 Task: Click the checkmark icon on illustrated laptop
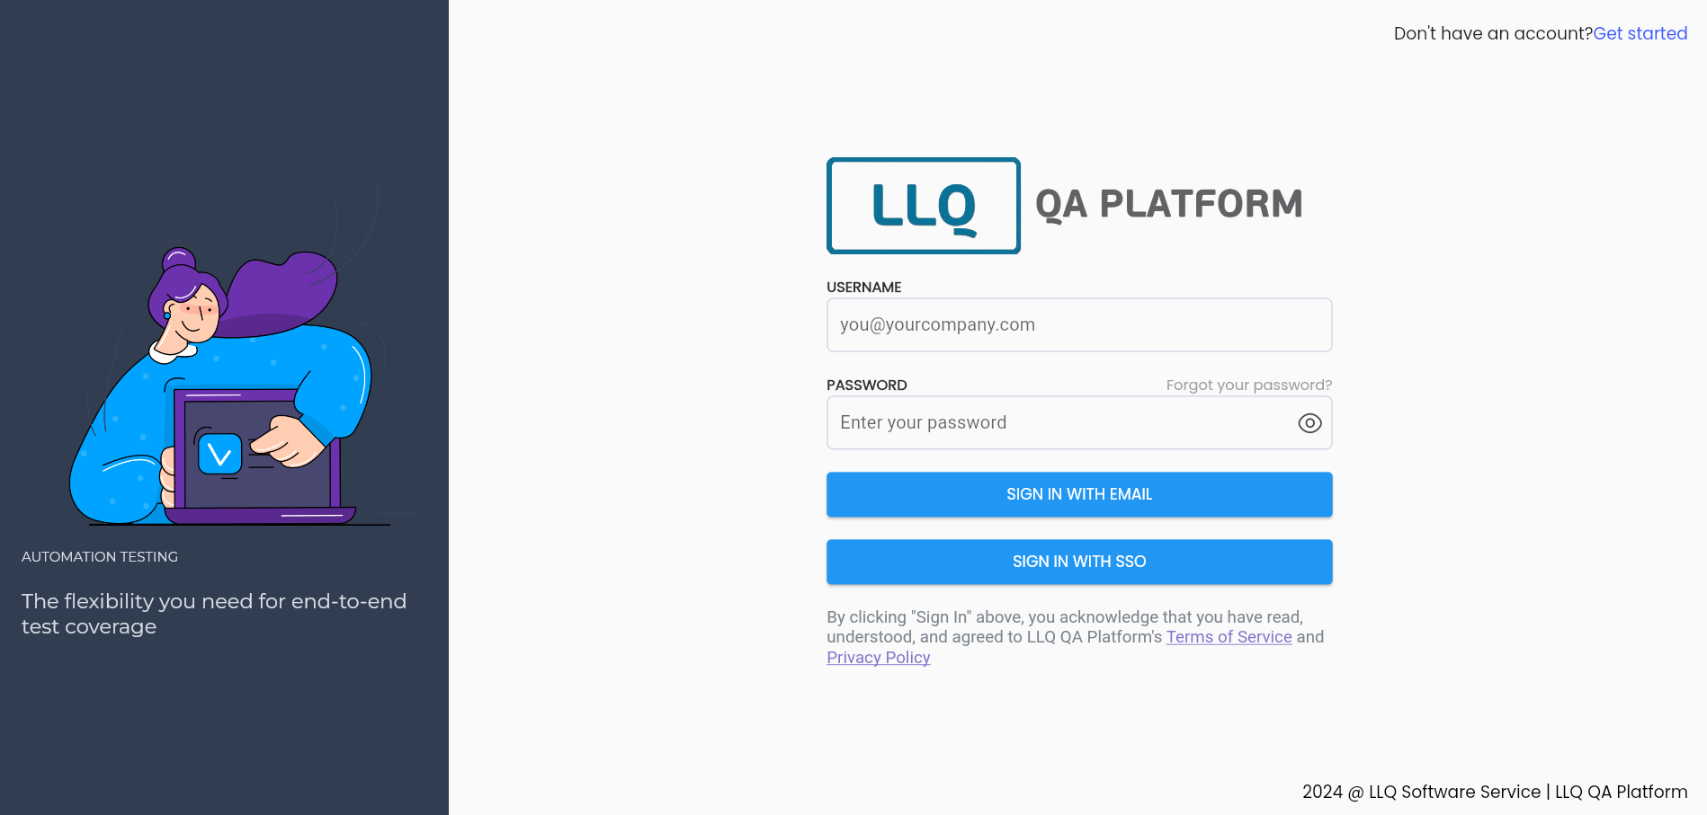[x=219, y=455]
